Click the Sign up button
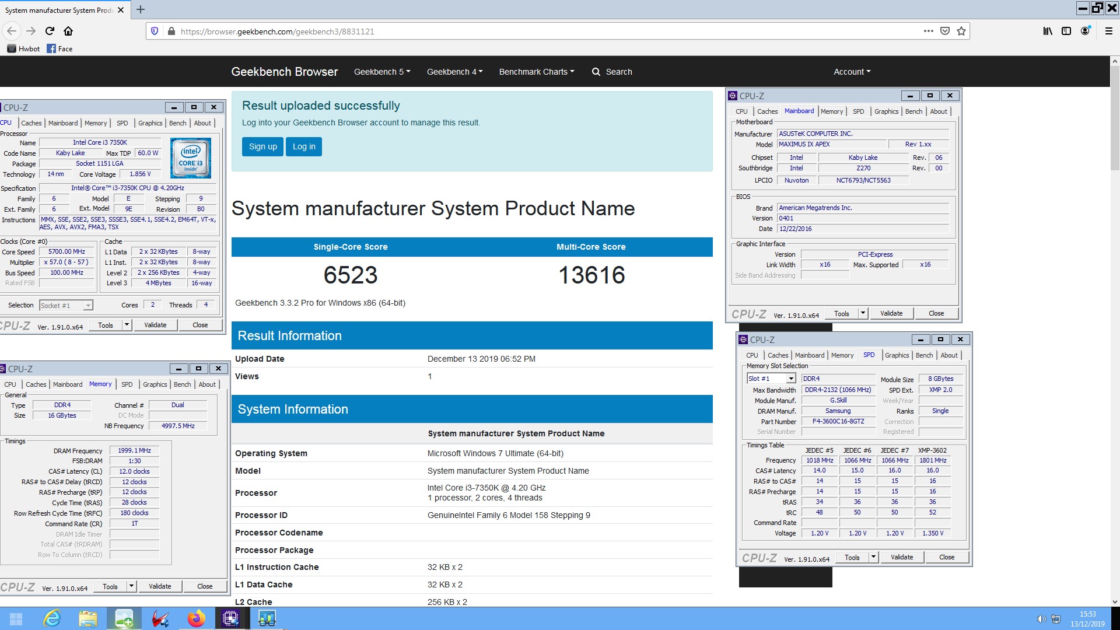1120x630 pixels. click(x=262, y=146)
